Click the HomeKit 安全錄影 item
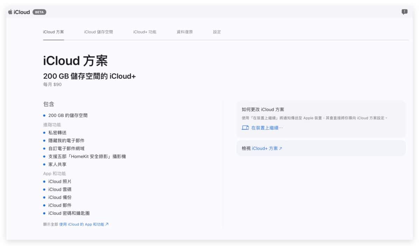Viewport: 419px width, 246px height. click(87, 156)
